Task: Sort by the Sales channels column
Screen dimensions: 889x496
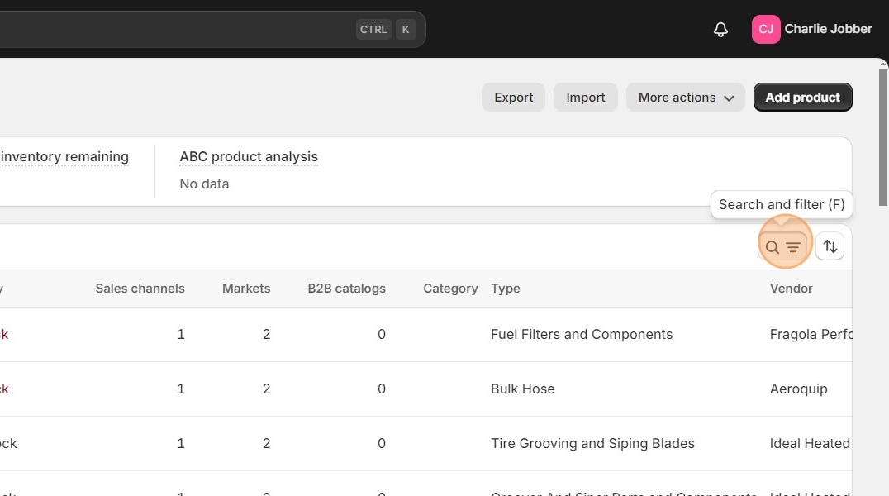Action: pyautogui.click(x=140, y=289)
